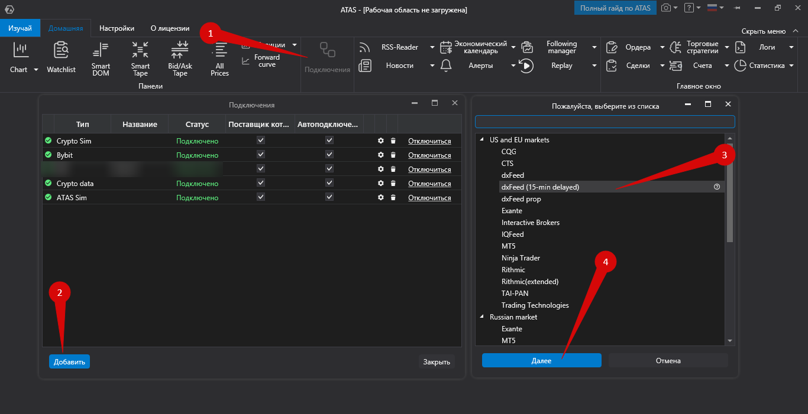This screenshot has width=808, height=414.
Task: Click the screenshot camera icon in title bar
Action: 666,8
